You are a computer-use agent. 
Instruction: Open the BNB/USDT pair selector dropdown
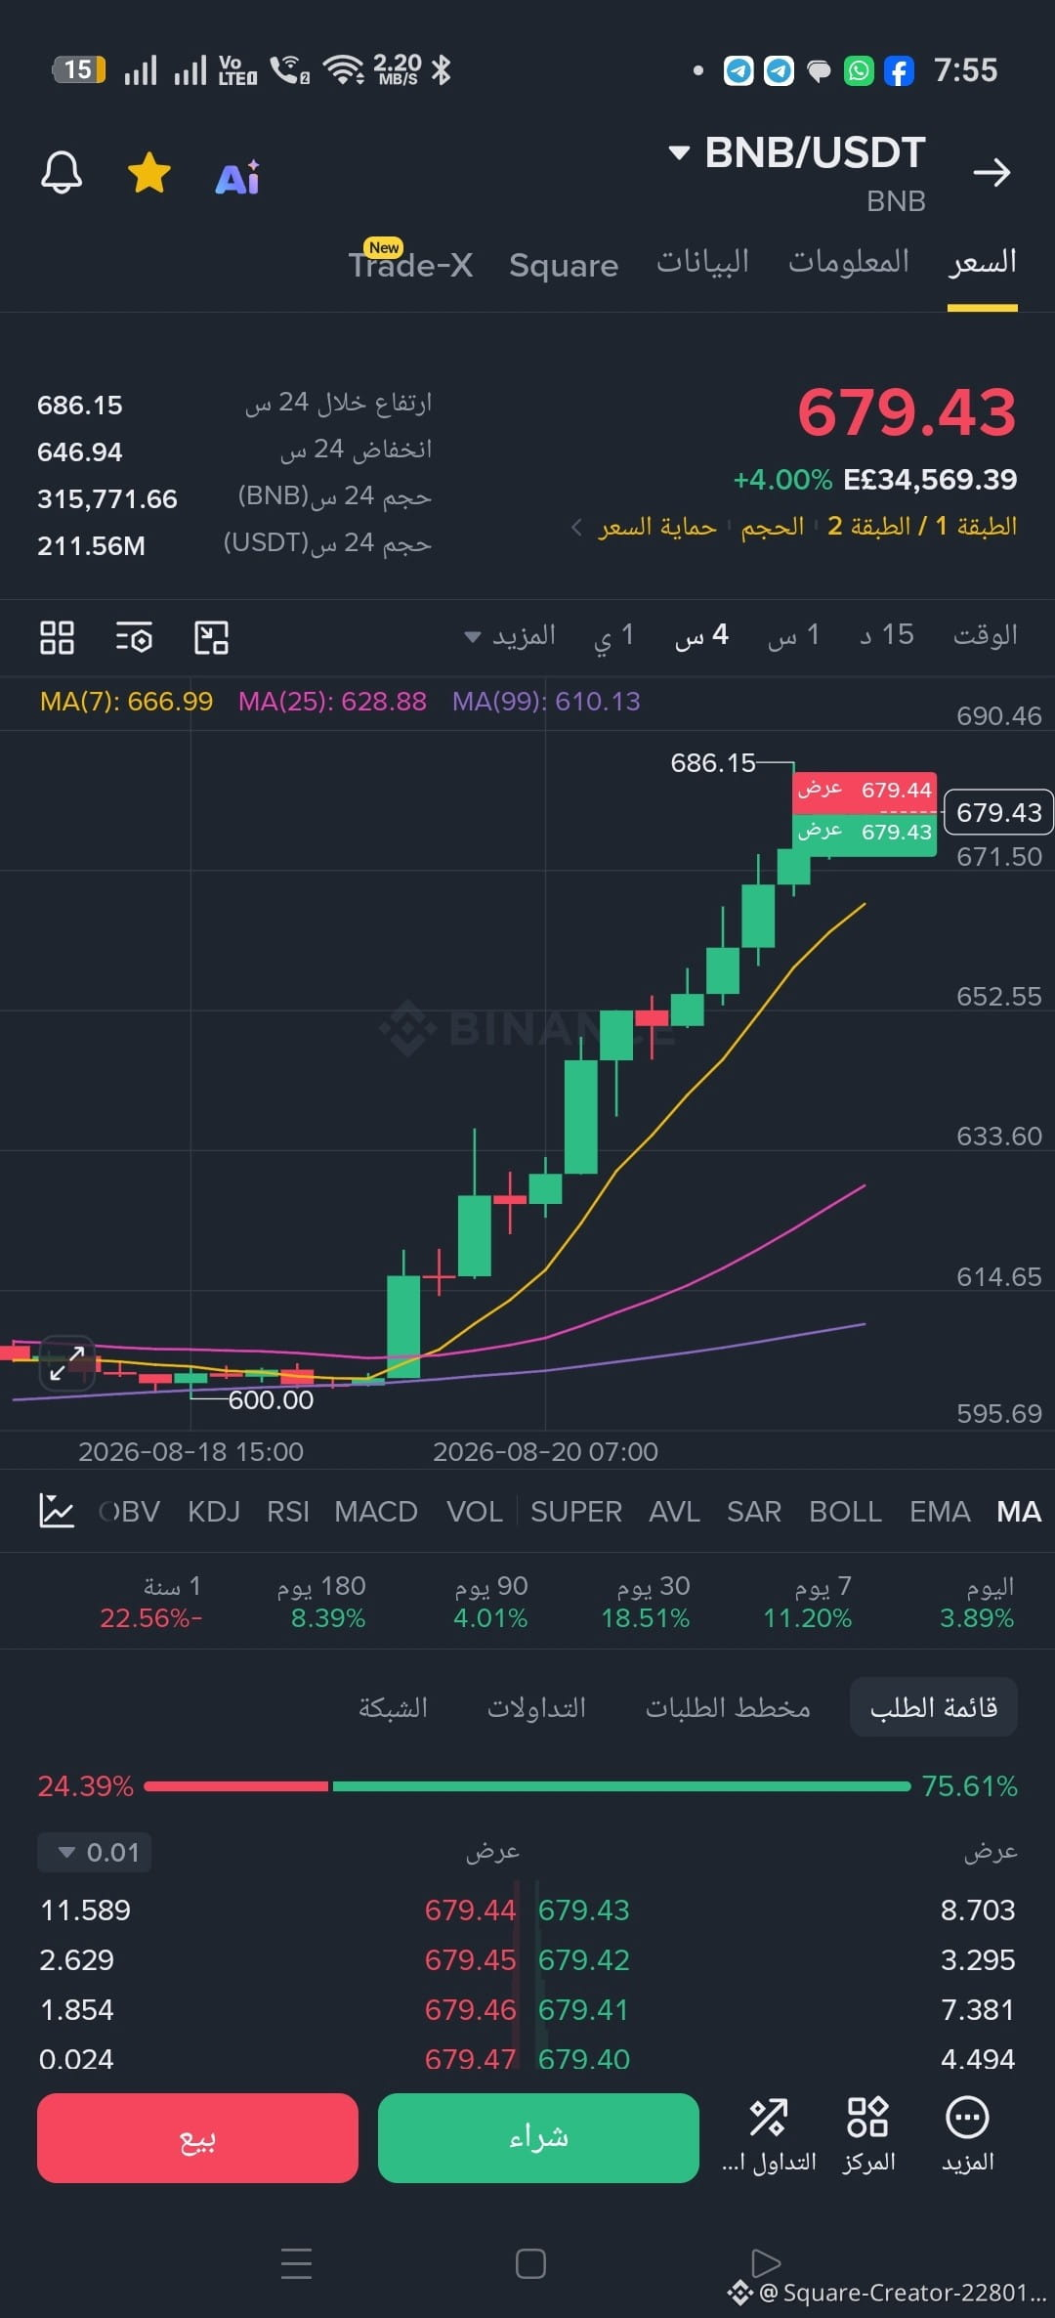tap(796, 152)
